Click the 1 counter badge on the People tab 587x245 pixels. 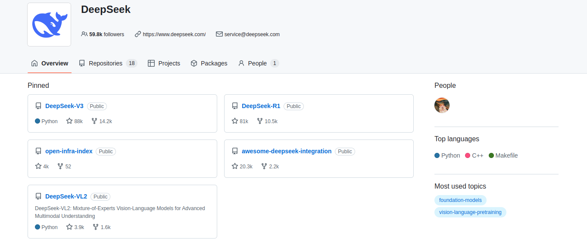click(x=275, y=63)
